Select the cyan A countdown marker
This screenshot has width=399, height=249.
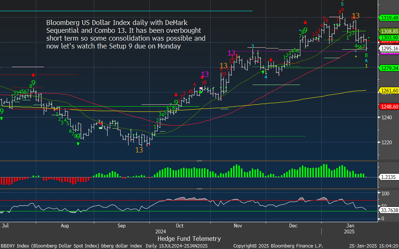click(x=366, y=61)
